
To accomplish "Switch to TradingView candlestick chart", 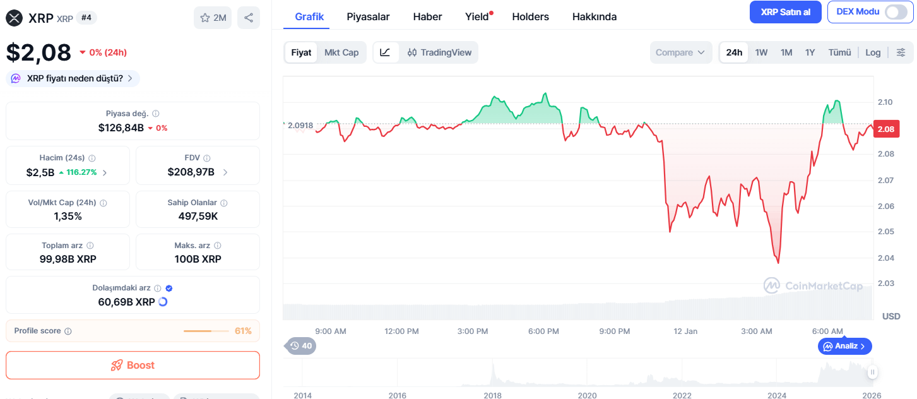I will pos(439,52).
